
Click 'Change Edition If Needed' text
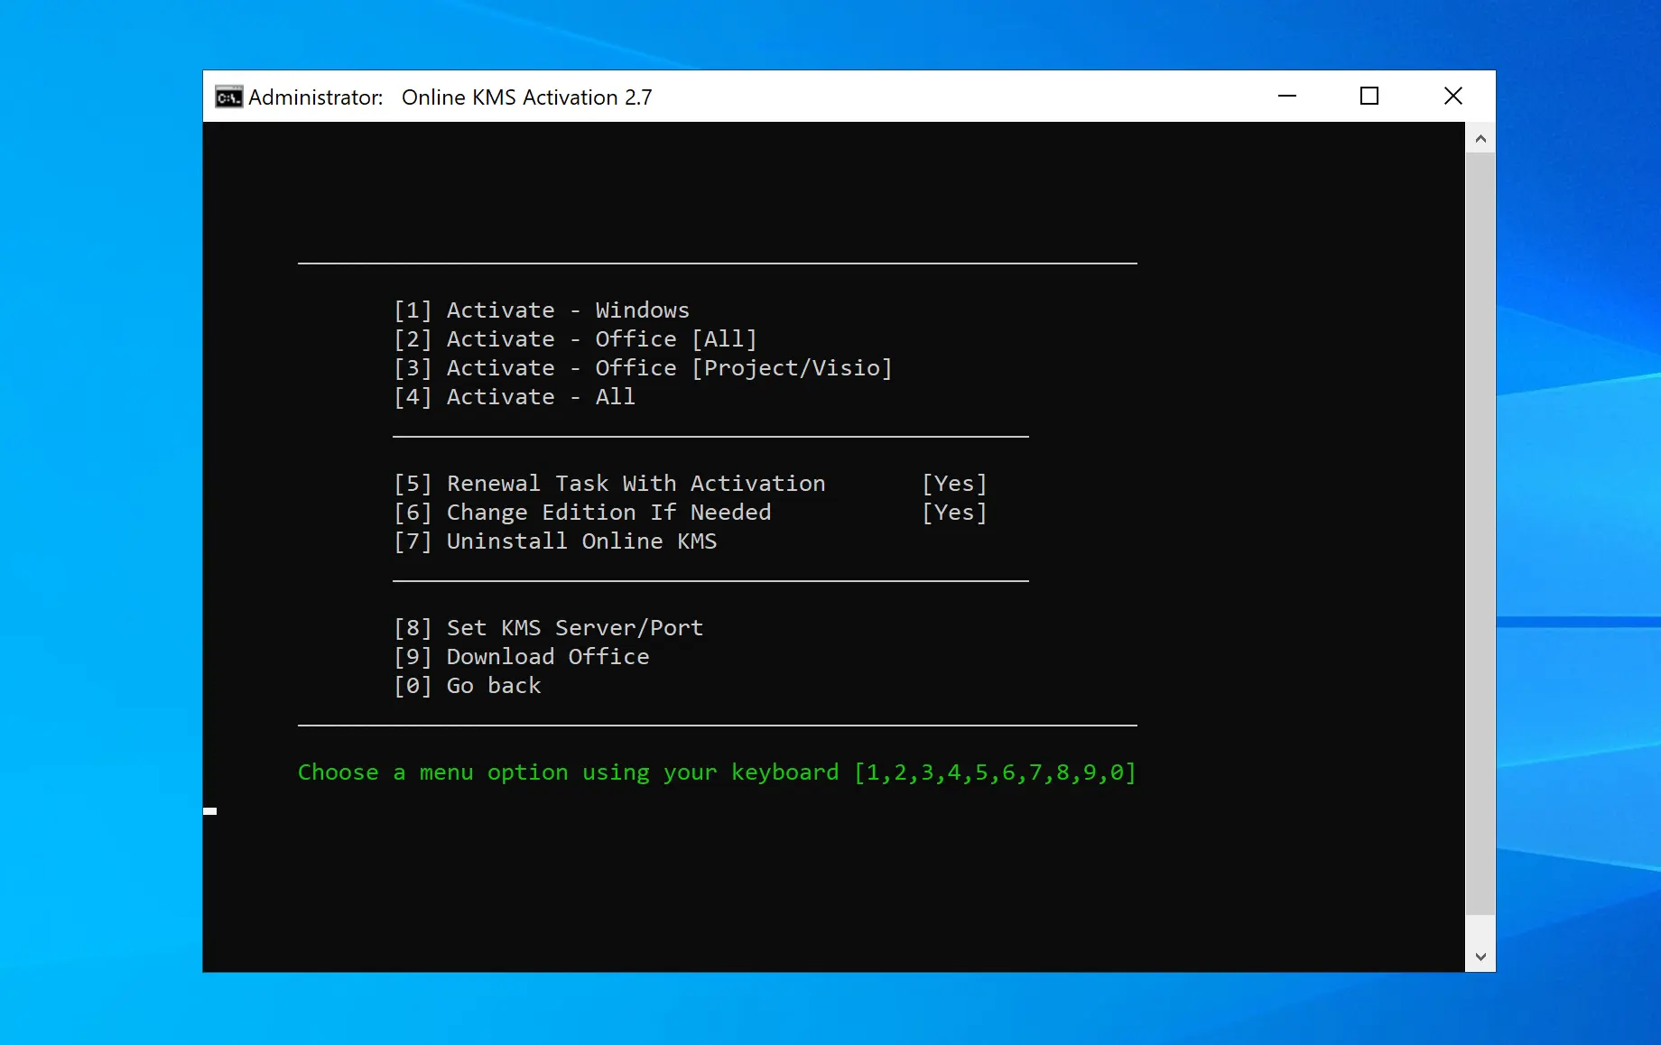pos(609,513)
